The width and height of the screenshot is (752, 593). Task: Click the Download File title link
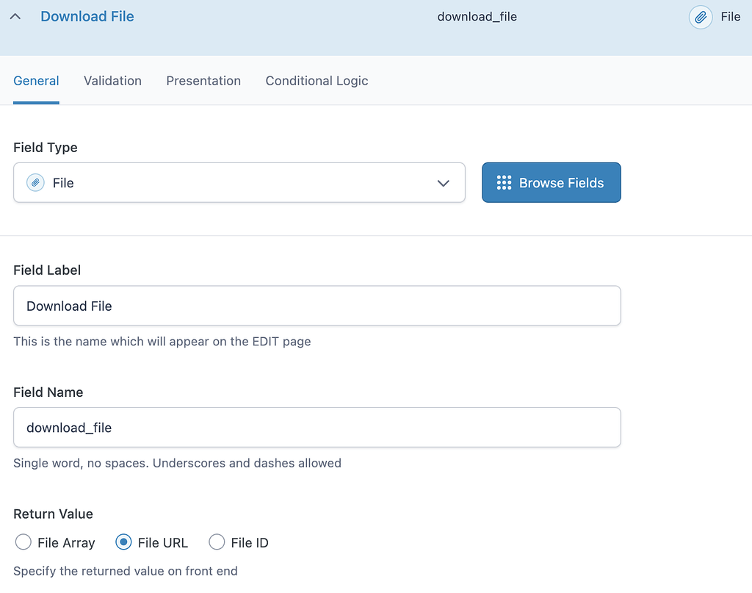[87, 16]
